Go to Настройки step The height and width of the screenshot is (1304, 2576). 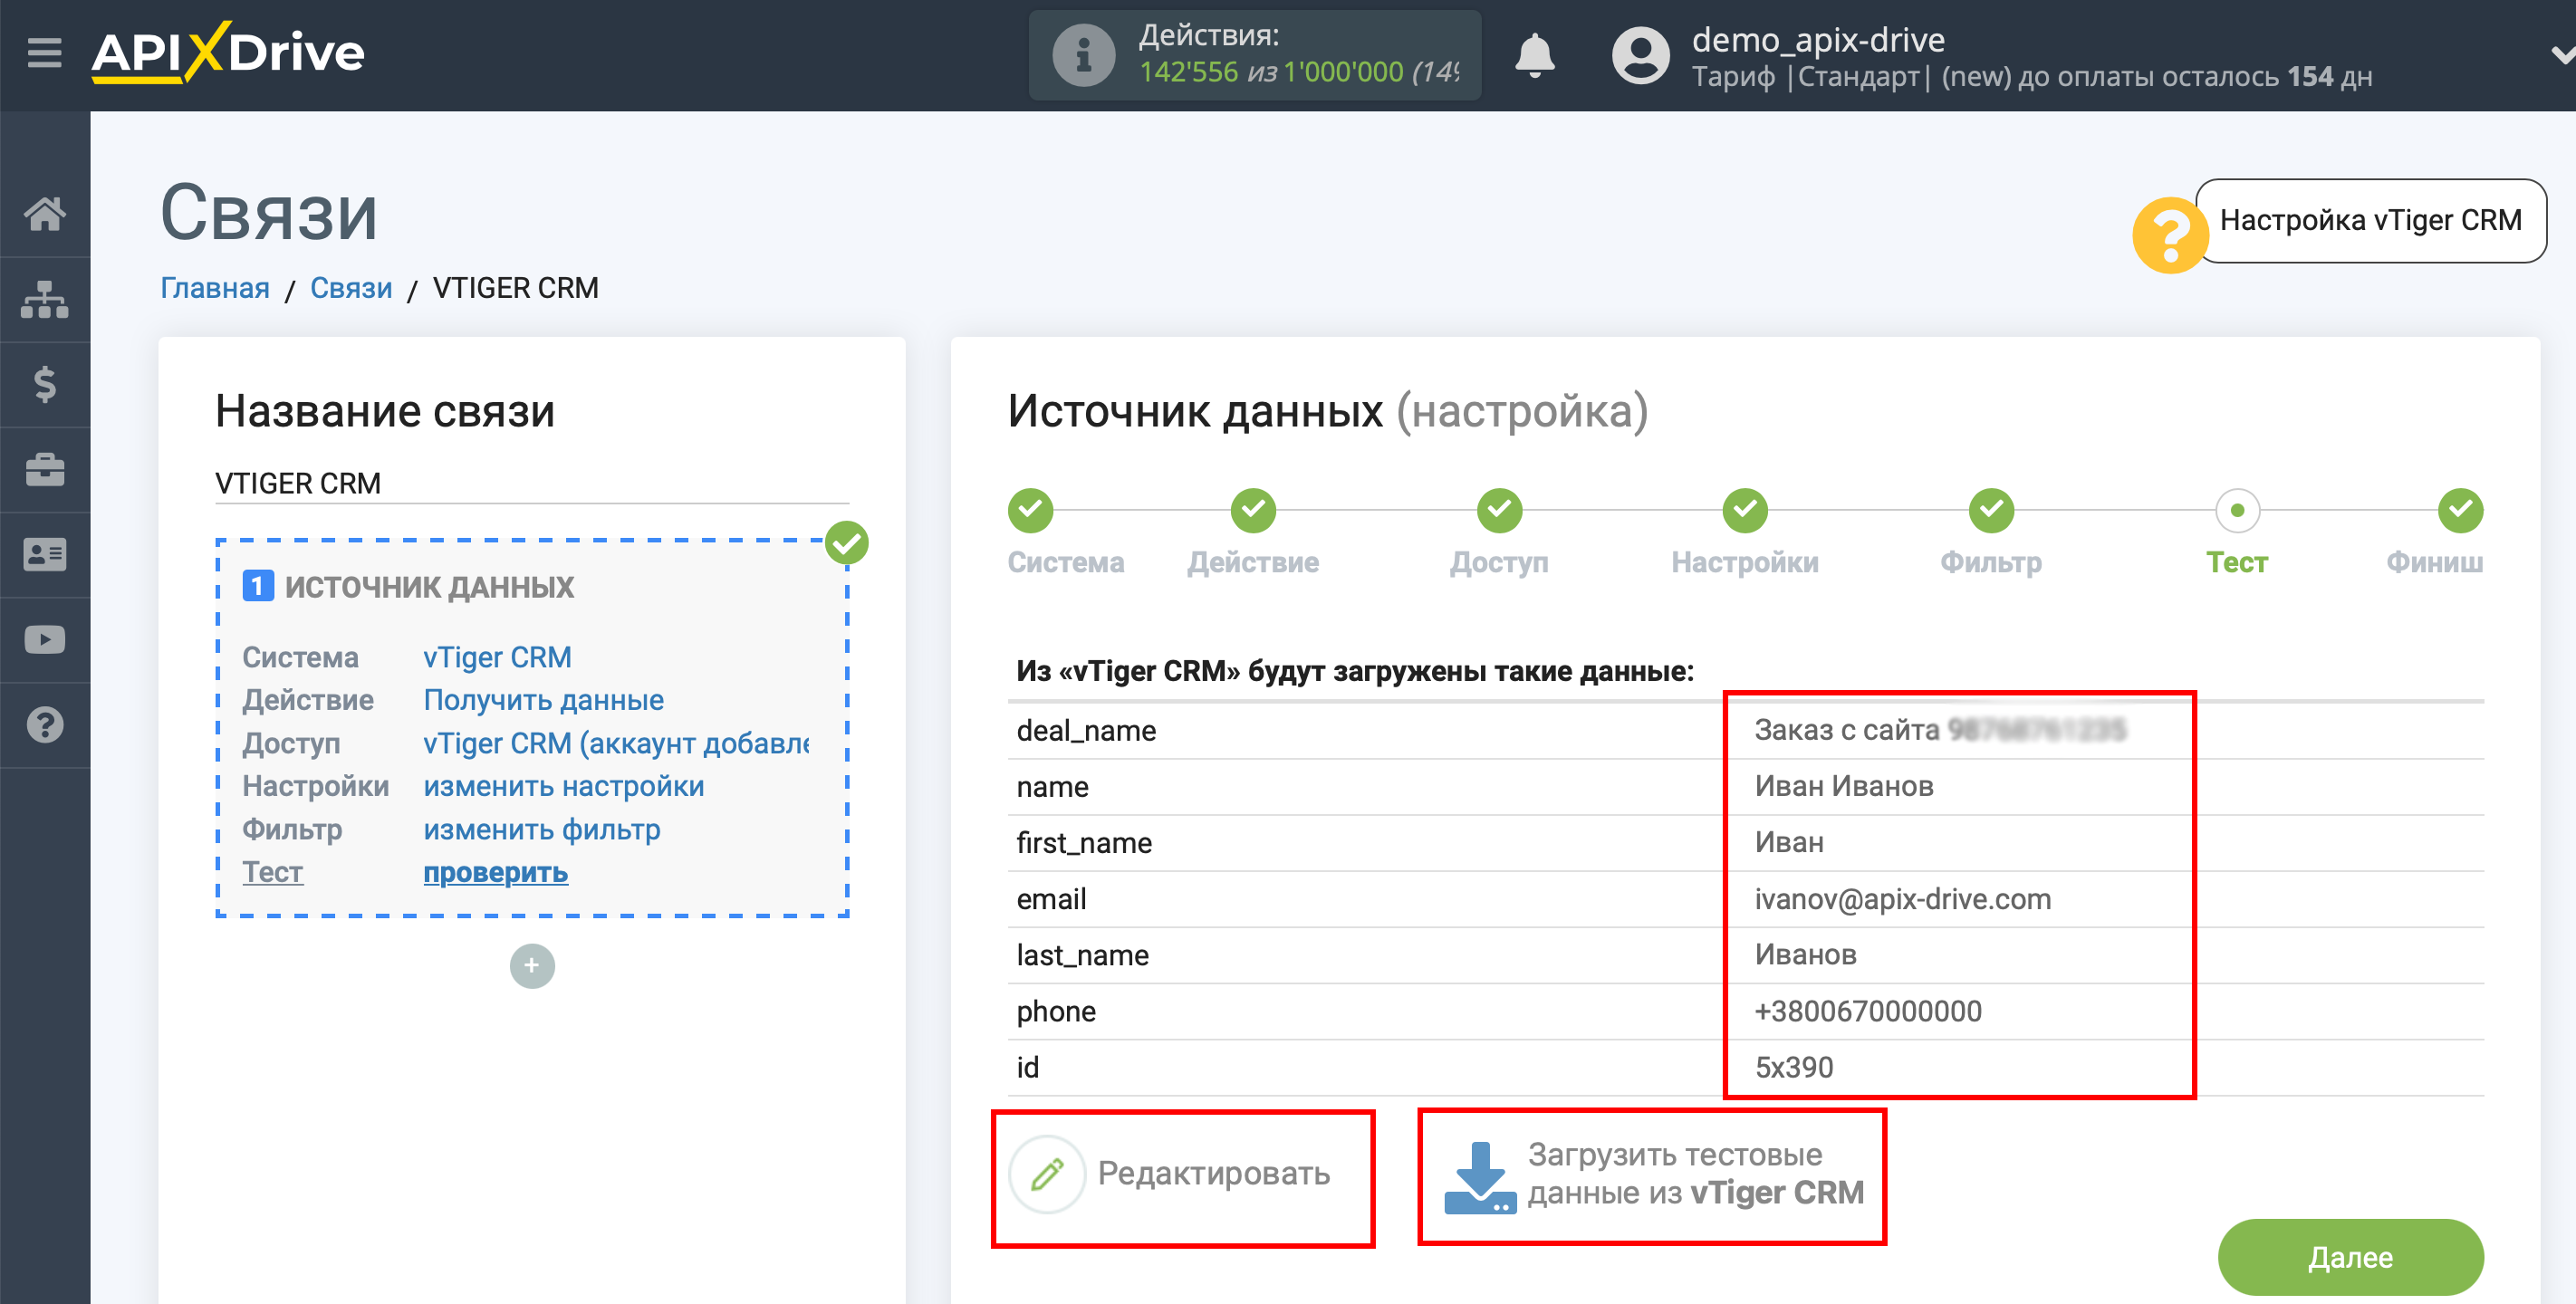click(x=1745, y=562)
